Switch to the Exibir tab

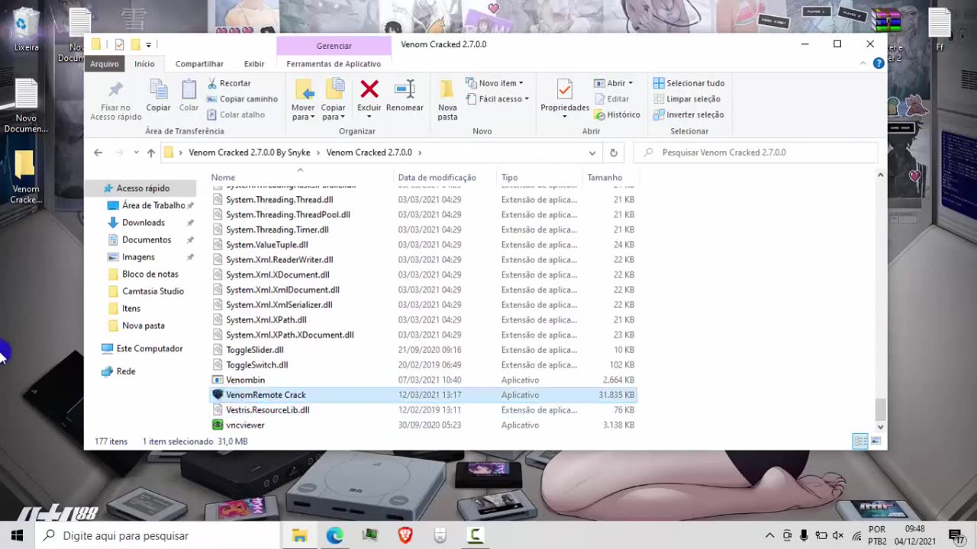(254, 64)
